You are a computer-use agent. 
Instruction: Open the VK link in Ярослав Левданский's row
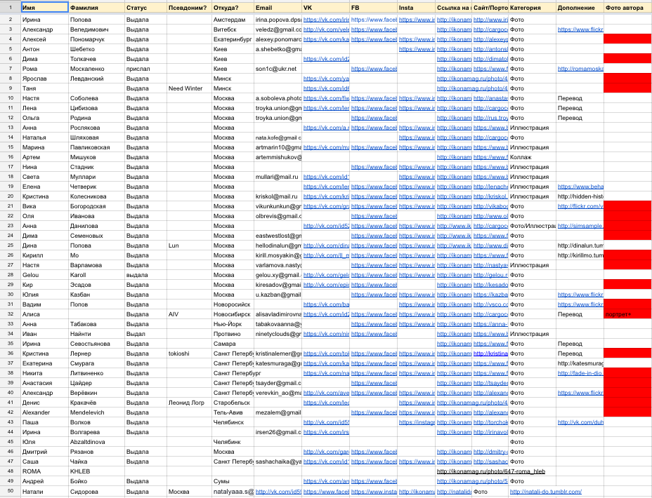pos(327,79)
